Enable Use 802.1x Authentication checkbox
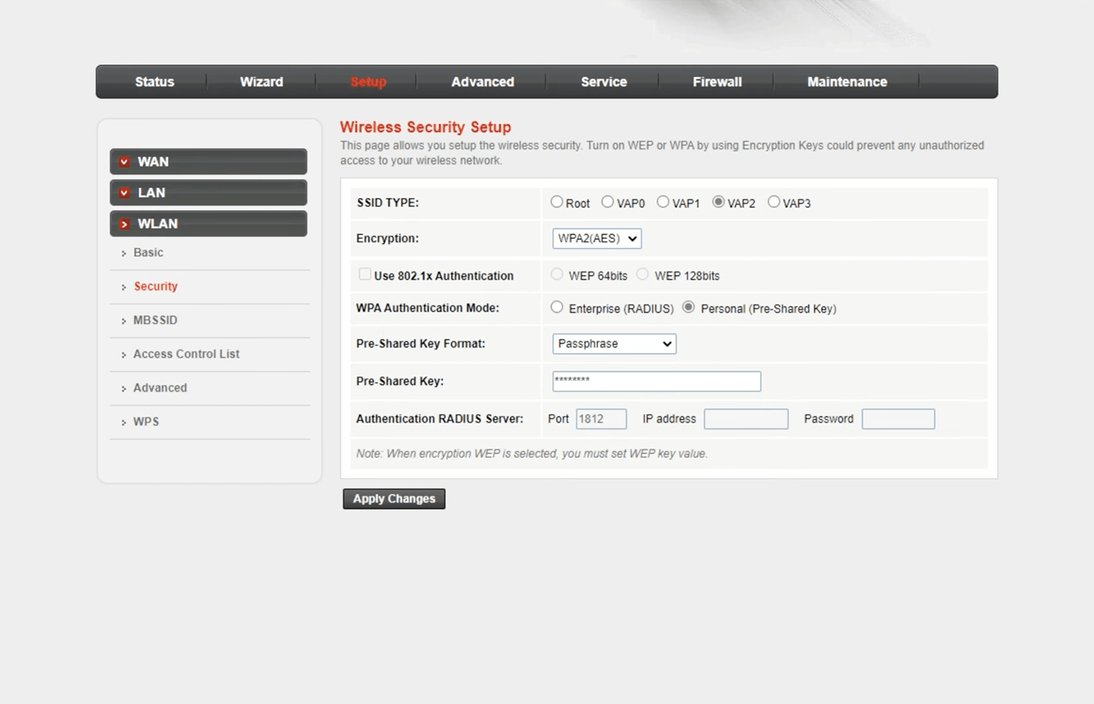Screen dimensions: 1094x704 [x=365, y=274]
